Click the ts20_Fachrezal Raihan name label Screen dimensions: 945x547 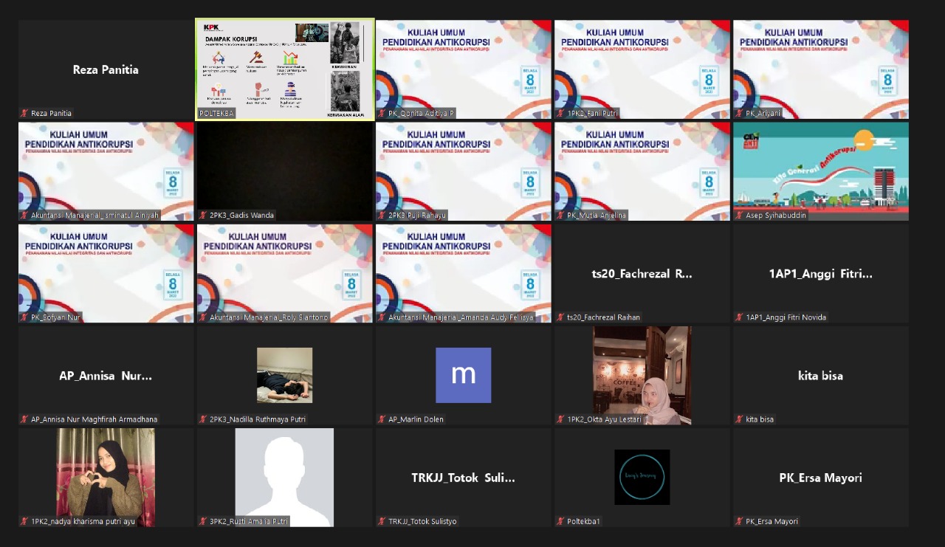(x=603, y=317)
